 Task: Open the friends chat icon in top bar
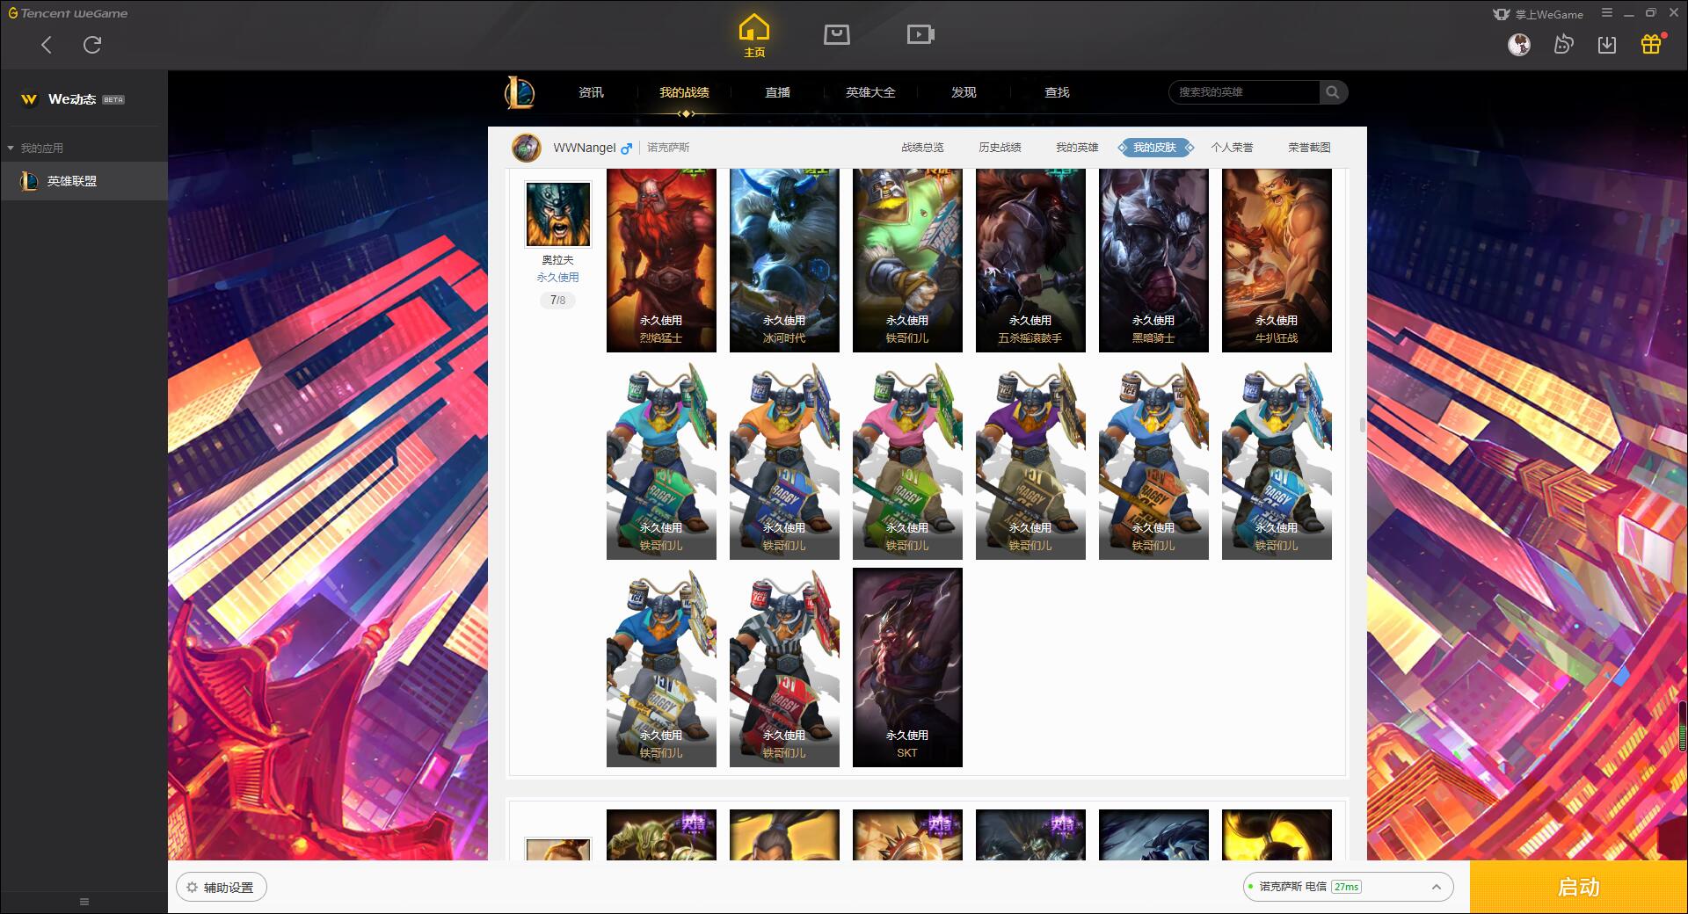1563,44
